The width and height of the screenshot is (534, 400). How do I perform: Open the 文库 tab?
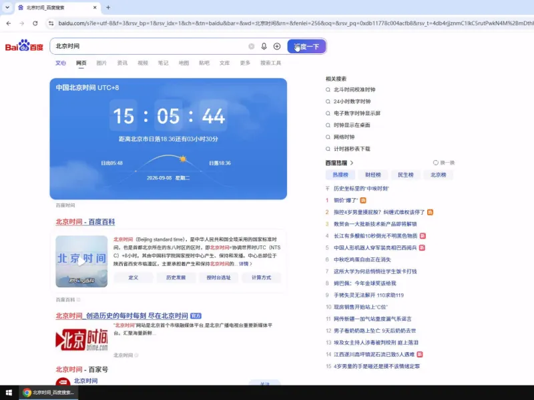[224, 63]
